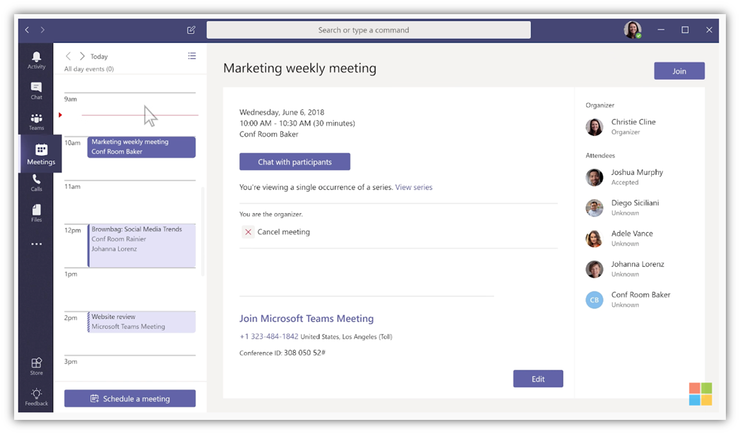Open the Activity feed
This screenshot has height=434, width=740.
36,59
